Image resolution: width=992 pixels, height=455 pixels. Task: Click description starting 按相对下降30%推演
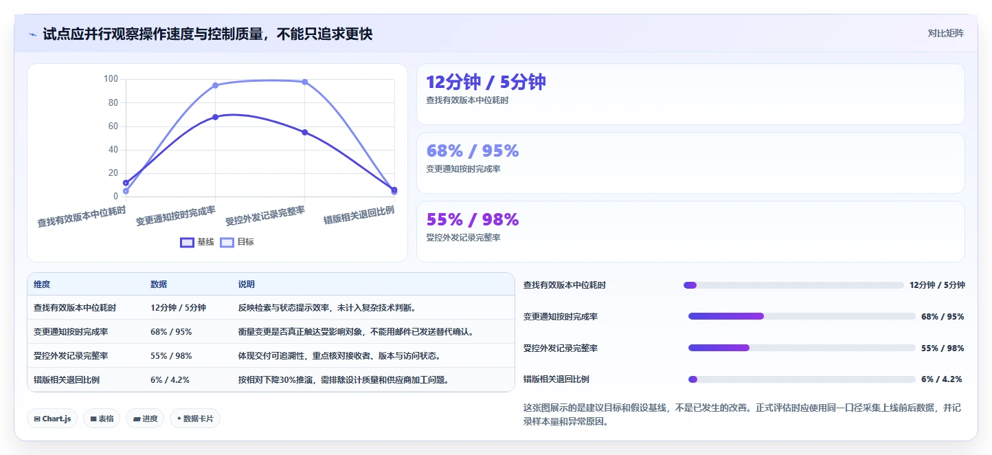point(343,379)
